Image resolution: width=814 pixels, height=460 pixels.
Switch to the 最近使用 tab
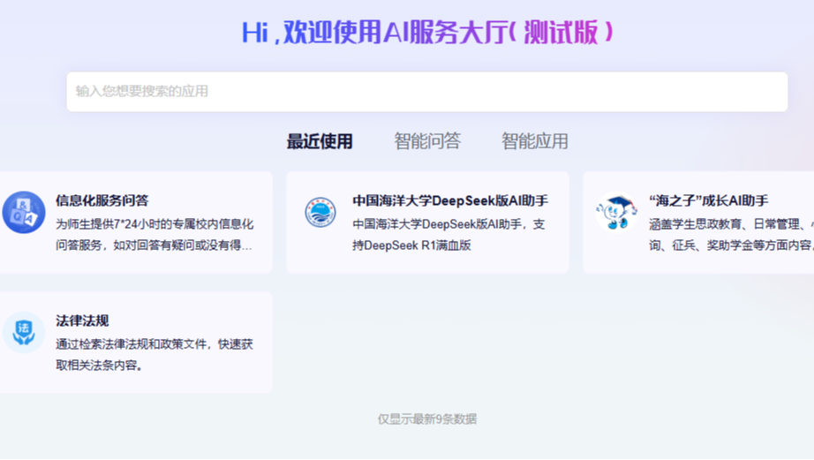320,141
